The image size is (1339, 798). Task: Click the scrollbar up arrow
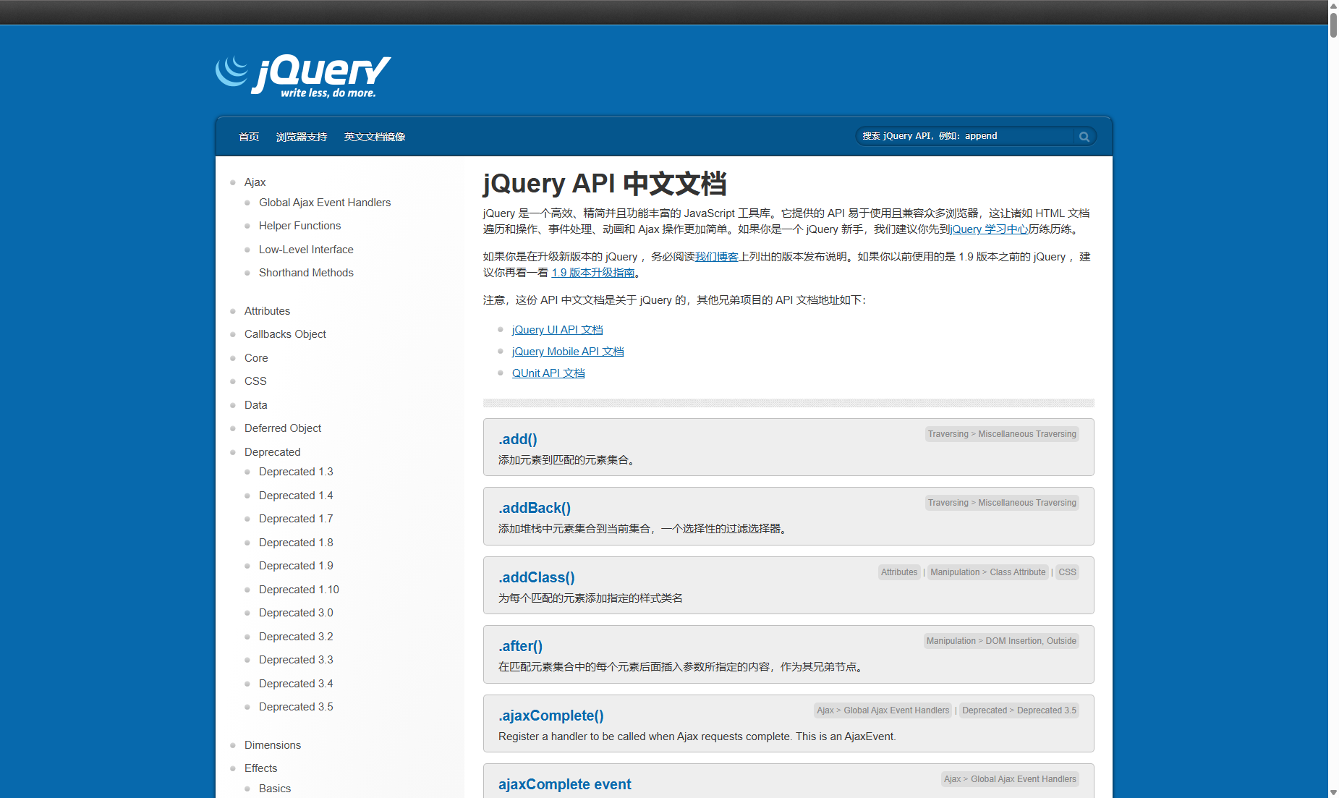pos(1333,5)
